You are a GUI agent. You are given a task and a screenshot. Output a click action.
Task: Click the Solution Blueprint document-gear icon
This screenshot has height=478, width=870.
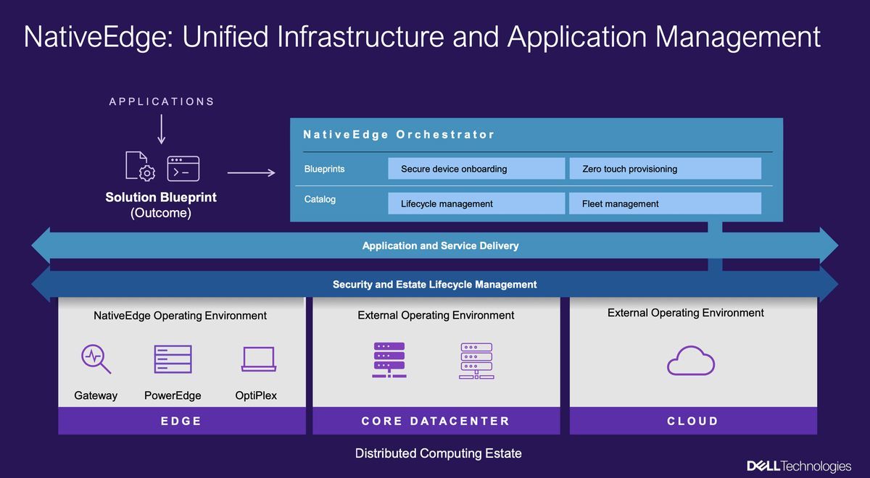coord(141,167)
